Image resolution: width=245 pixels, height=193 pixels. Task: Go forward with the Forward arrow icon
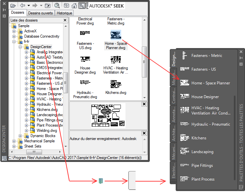click(x=35, y=6)
